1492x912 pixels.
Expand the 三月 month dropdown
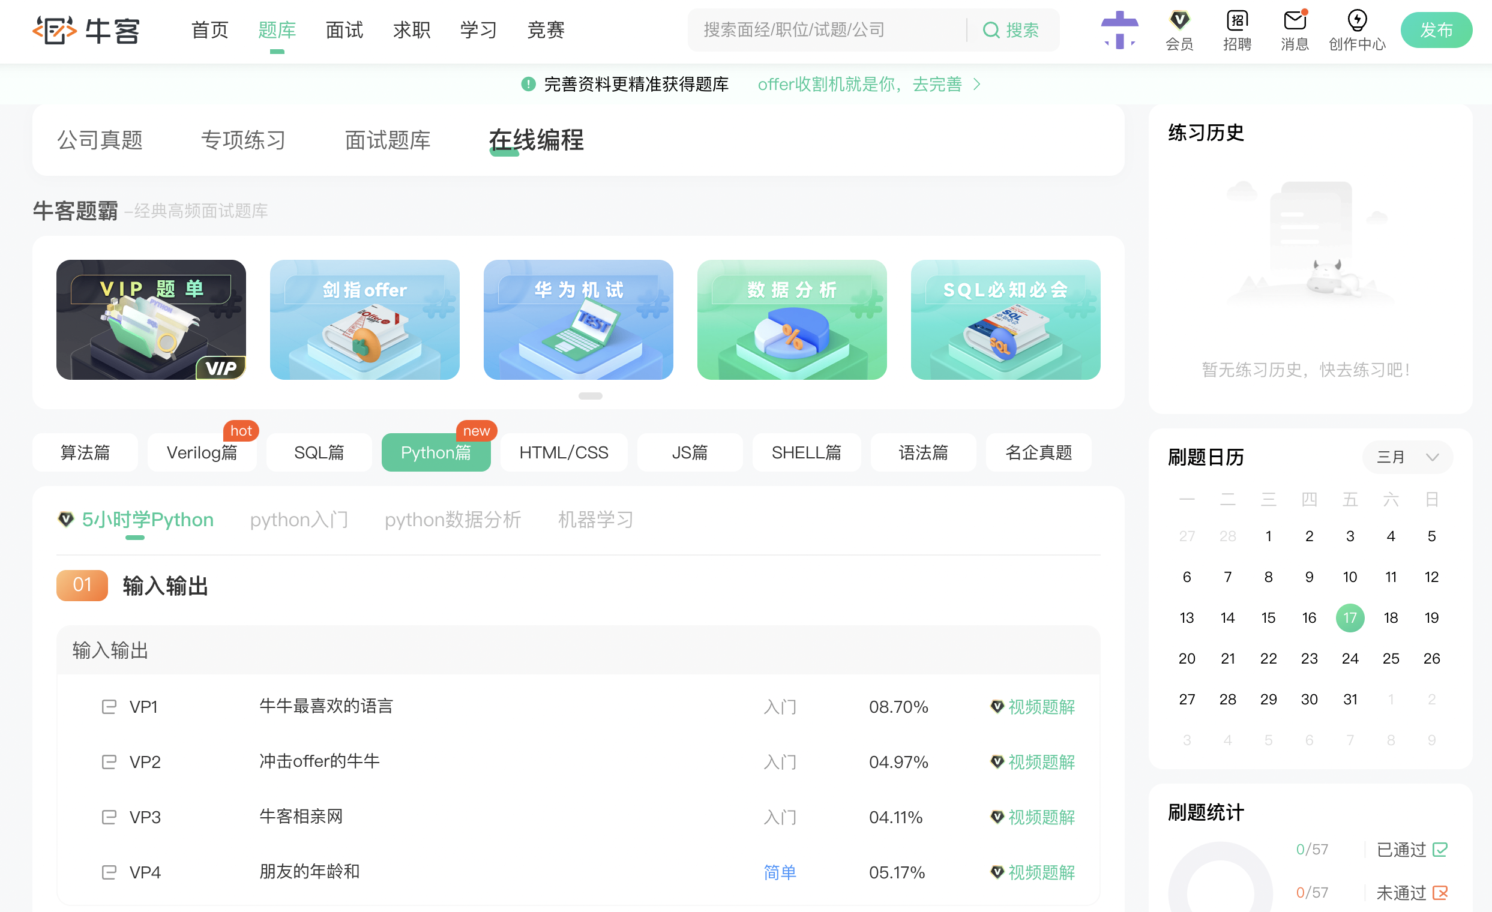(1407, 457)
